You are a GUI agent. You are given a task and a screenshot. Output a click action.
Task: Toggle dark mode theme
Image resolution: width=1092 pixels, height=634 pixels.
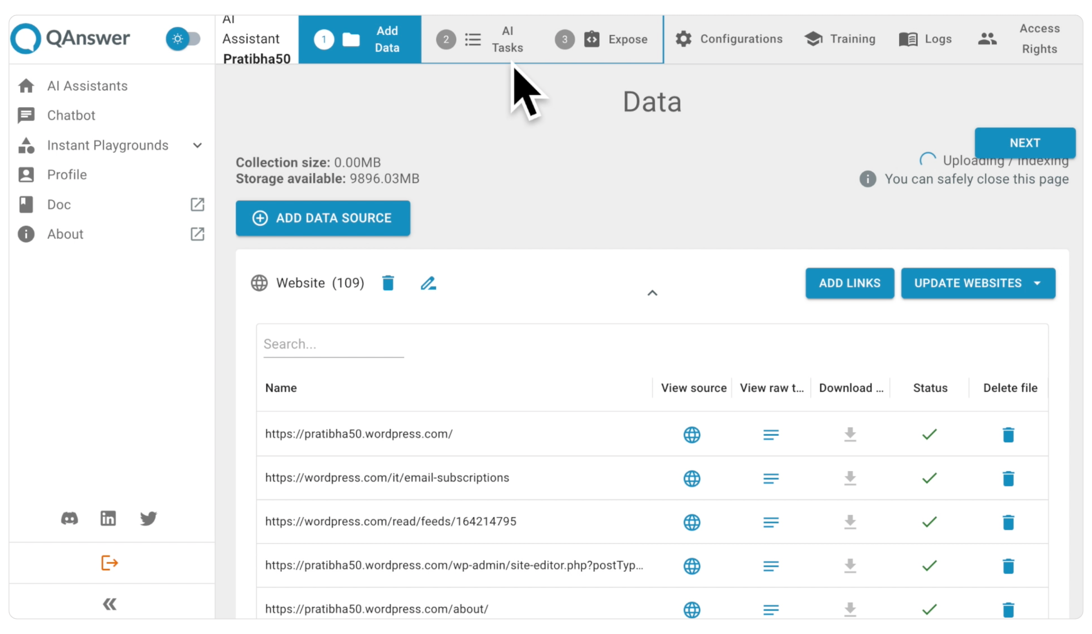[x=183, y=39]
